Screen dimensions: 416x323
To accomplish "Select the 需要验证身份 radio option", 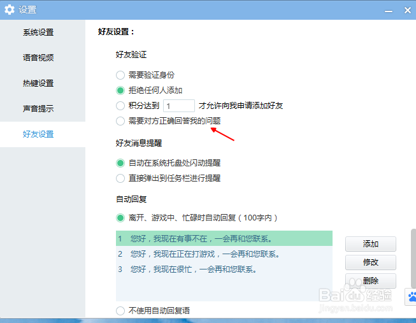I will tap(120, 75).
